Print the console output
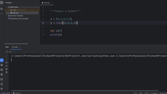 (x=7, y=69)
